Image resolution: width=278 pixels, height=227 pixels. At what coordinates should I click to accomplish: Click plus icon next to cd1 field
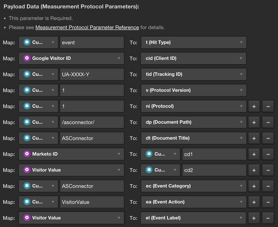pyautogui.click(x=254, y=154)
